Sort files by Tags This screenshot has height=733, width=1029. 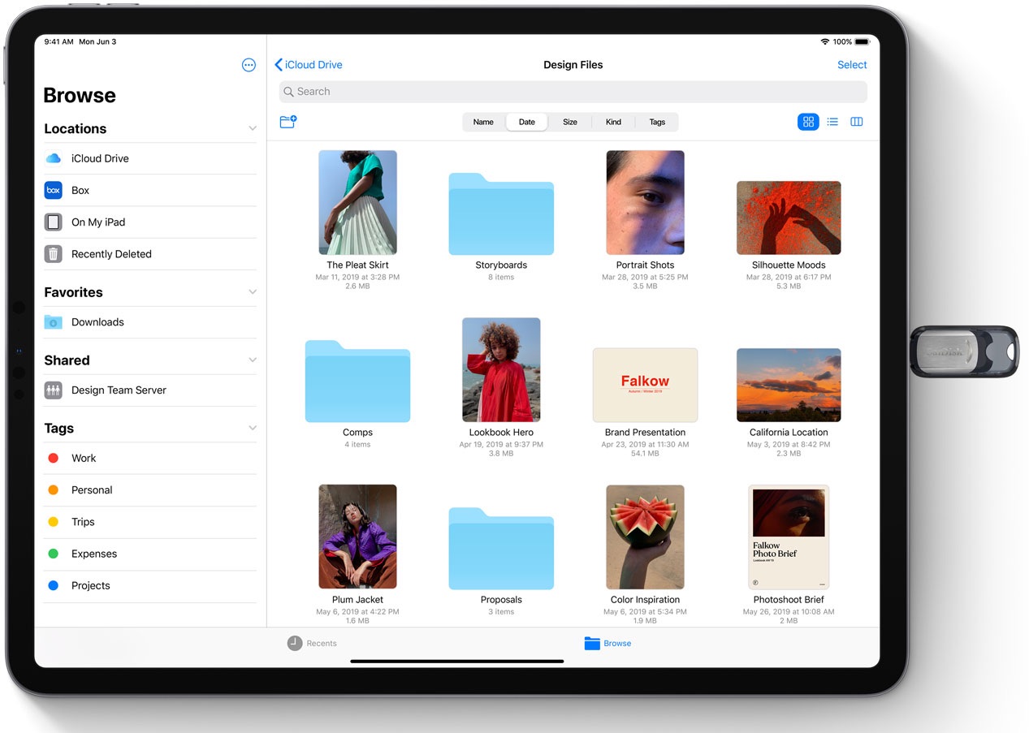click(657, 122)
